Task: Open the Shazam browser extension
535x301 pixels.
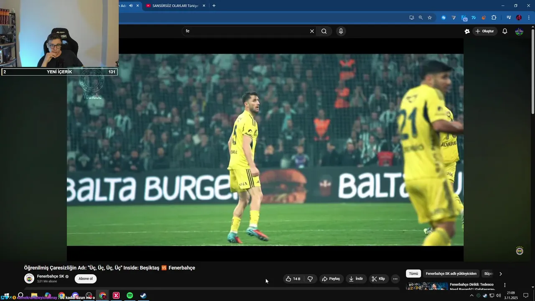Action: [x=443, y=18]
